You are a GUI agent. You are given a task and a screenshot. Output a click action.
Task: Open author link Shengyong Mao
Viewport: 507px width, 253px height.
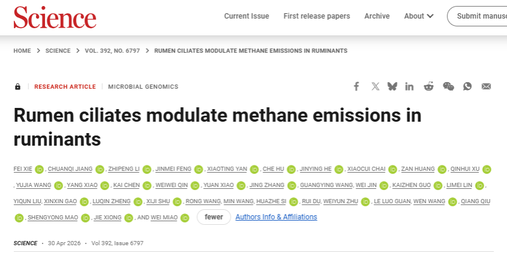(53, 218)
